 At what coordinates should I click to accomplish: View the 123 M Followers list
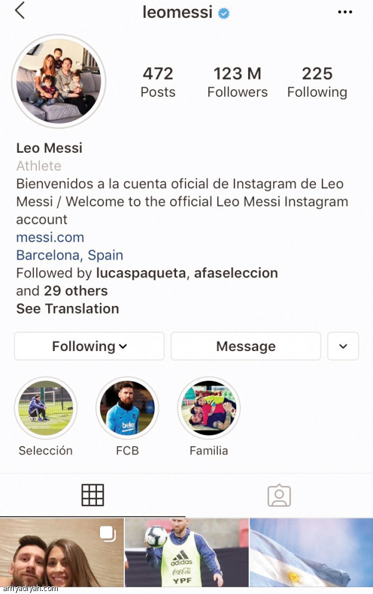pyautogui.click(x=237, y=82)
